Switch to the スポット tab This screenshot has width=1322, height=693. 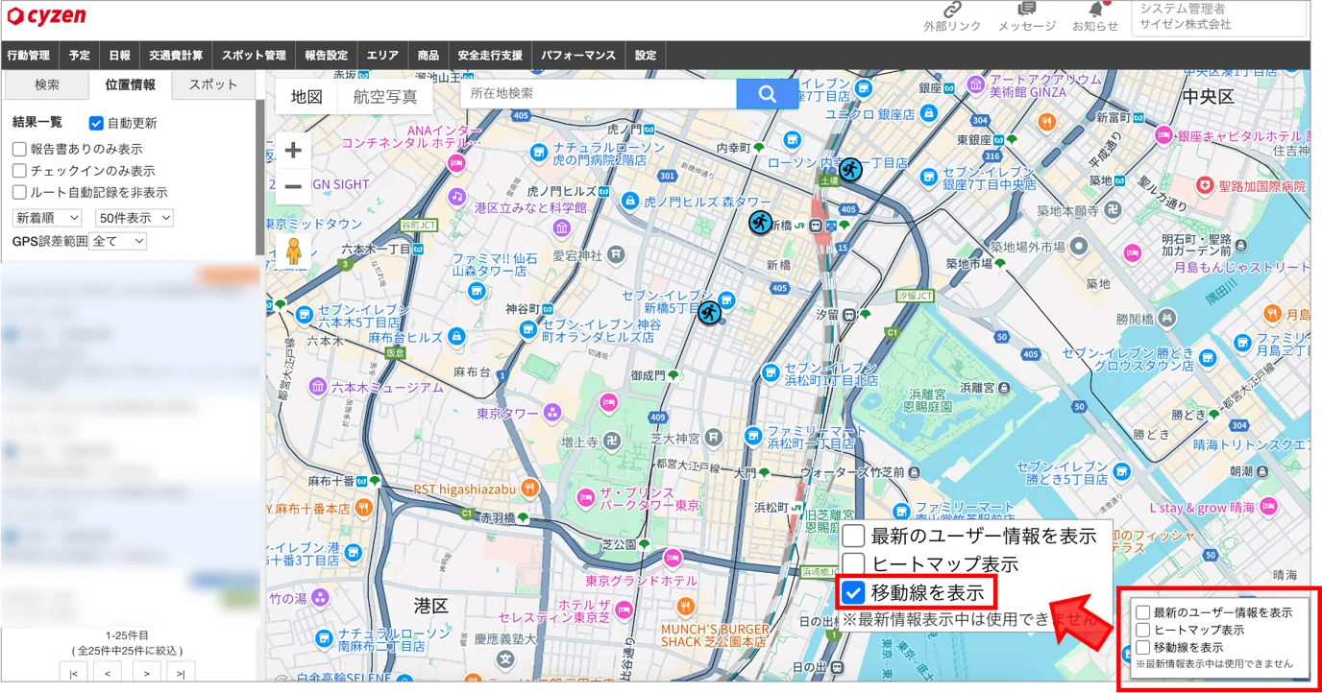pos(213,84)
